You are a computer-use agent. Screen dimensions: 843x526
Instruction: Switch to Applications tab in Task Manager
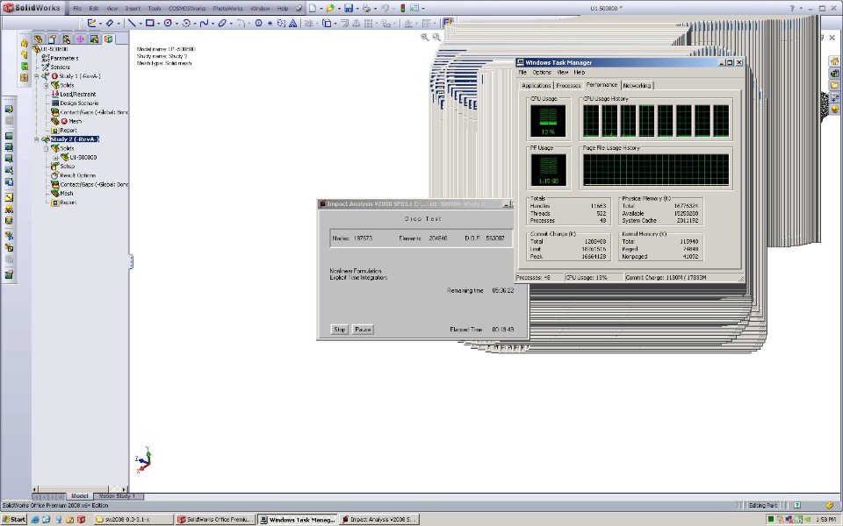pos(536,85)
